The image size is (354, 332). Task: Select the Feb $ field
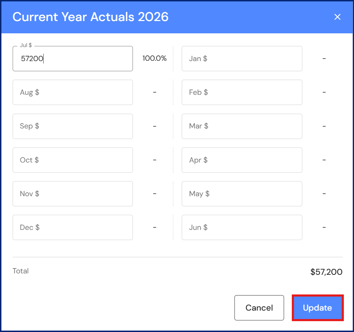[242, 92]
